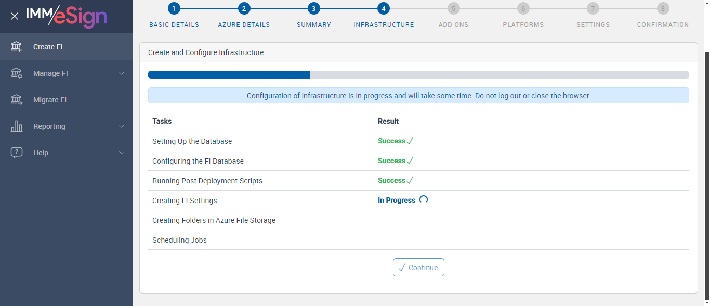Click the Reporting bar chart icon
This screenshot has height=306, width=710.
click(x=17, y=126)
